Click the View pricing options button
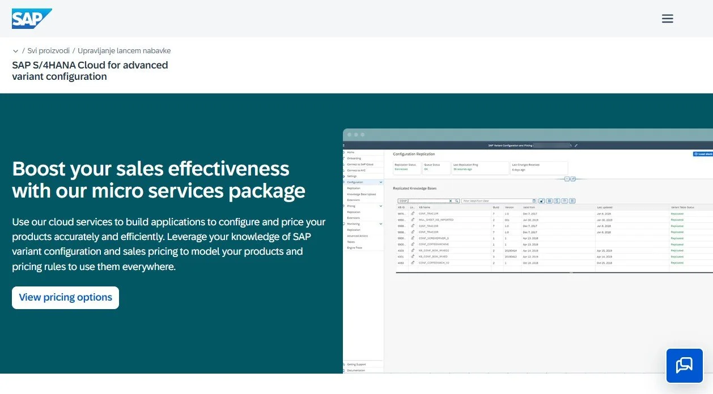The width and height of the screenshot is (713, 394). point(65,297)
